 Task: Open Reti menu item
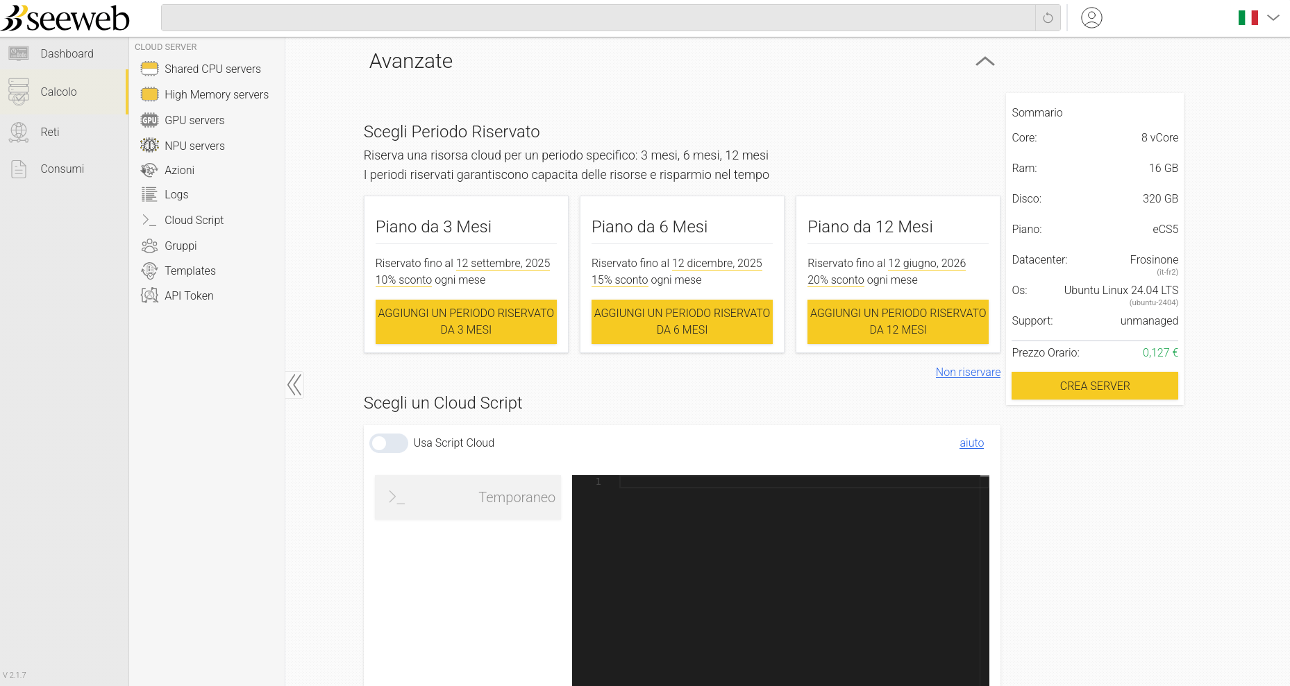(x=64, y=132)
